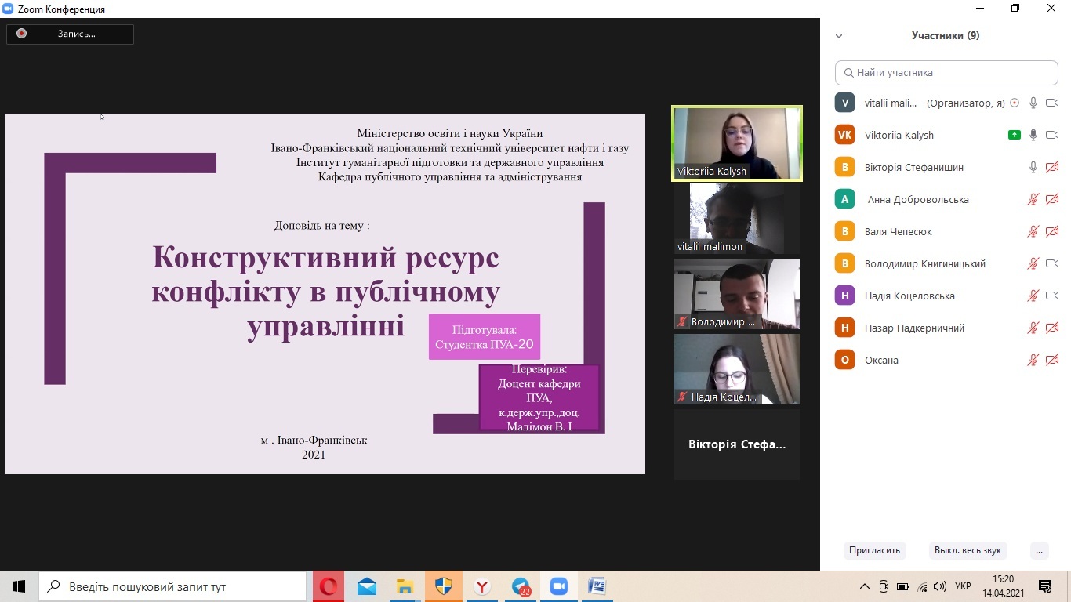
Task: Click the muted mic icon in the Оксана row
Action: 1033,360
